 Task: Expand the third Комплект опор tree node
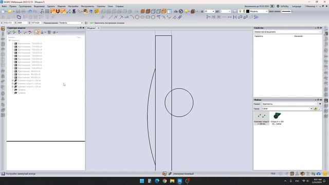click(x=12, y=87)
